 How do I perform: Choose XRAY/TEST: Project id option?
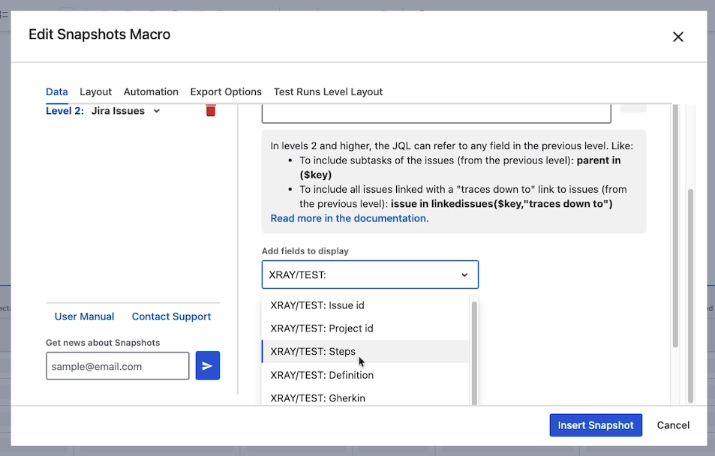click(x=365, y=328)
